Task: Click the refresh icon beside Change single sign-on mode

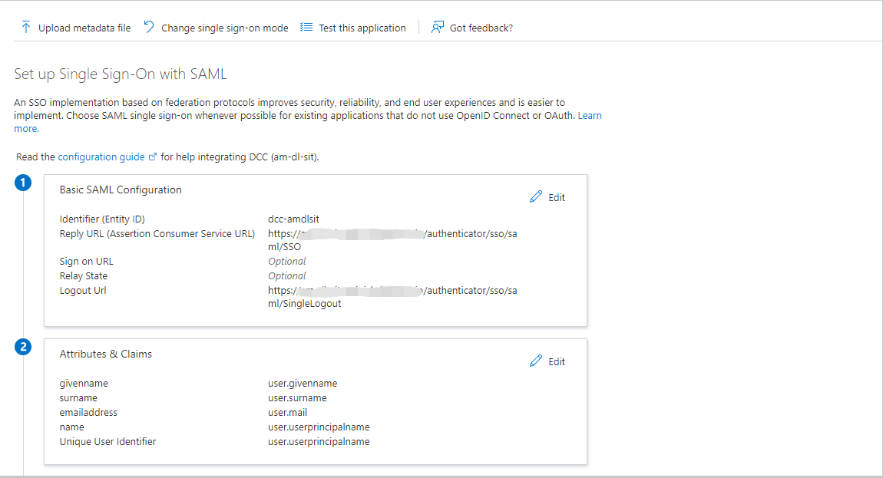Action: [147, 26]
